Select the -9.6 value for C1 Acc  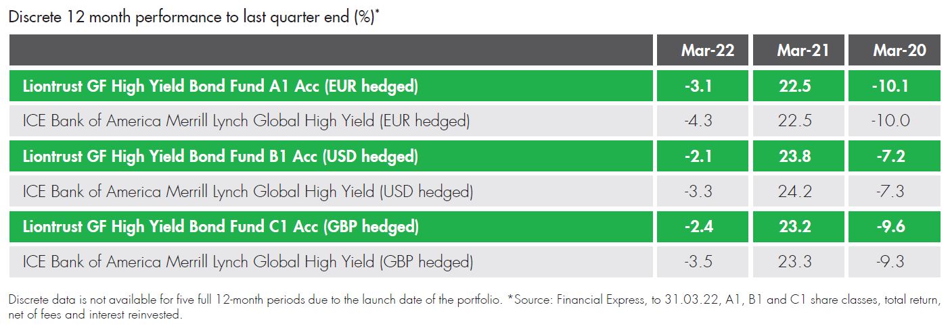click(894, 226)
